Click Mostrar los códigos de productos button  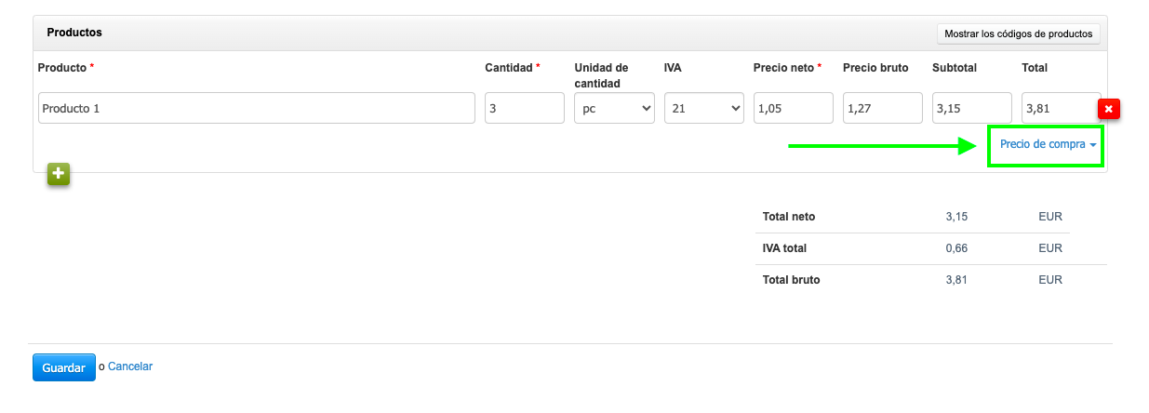tap(1018, 33)
